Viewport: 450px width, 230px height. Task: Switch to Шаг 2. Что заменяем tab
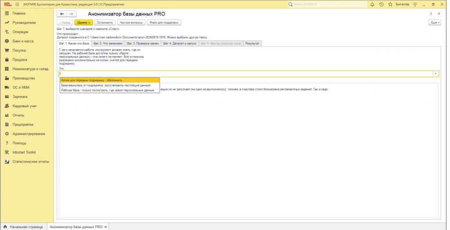point(108,43)
